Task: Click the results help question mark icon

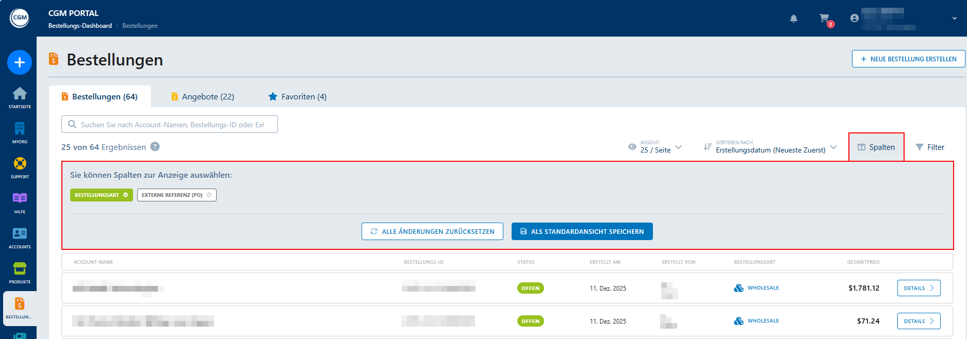Action: 155,147
